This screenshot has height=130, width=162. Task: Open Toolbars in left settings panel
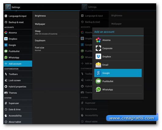(18, 74)
